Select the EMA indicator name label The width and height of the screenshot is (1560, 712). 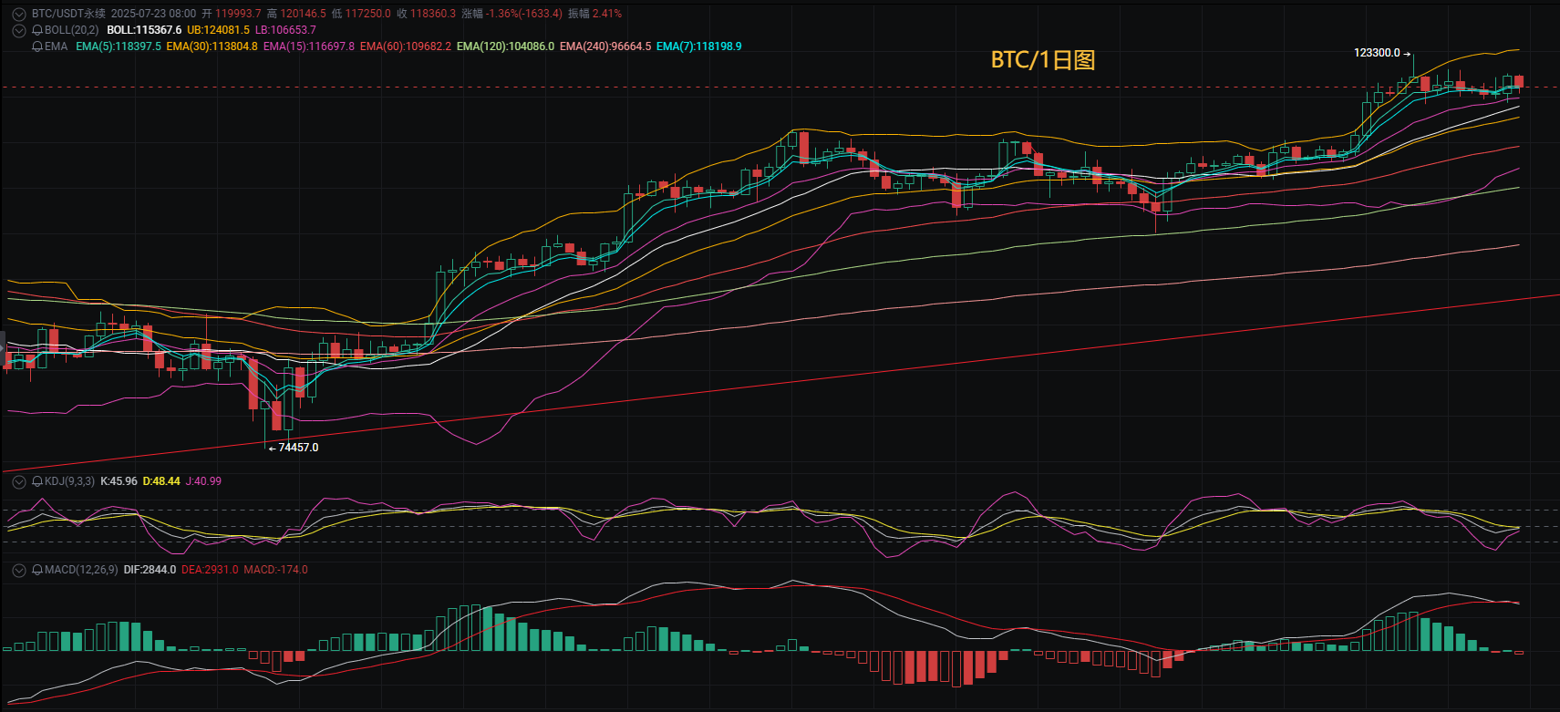coord(56,46)
